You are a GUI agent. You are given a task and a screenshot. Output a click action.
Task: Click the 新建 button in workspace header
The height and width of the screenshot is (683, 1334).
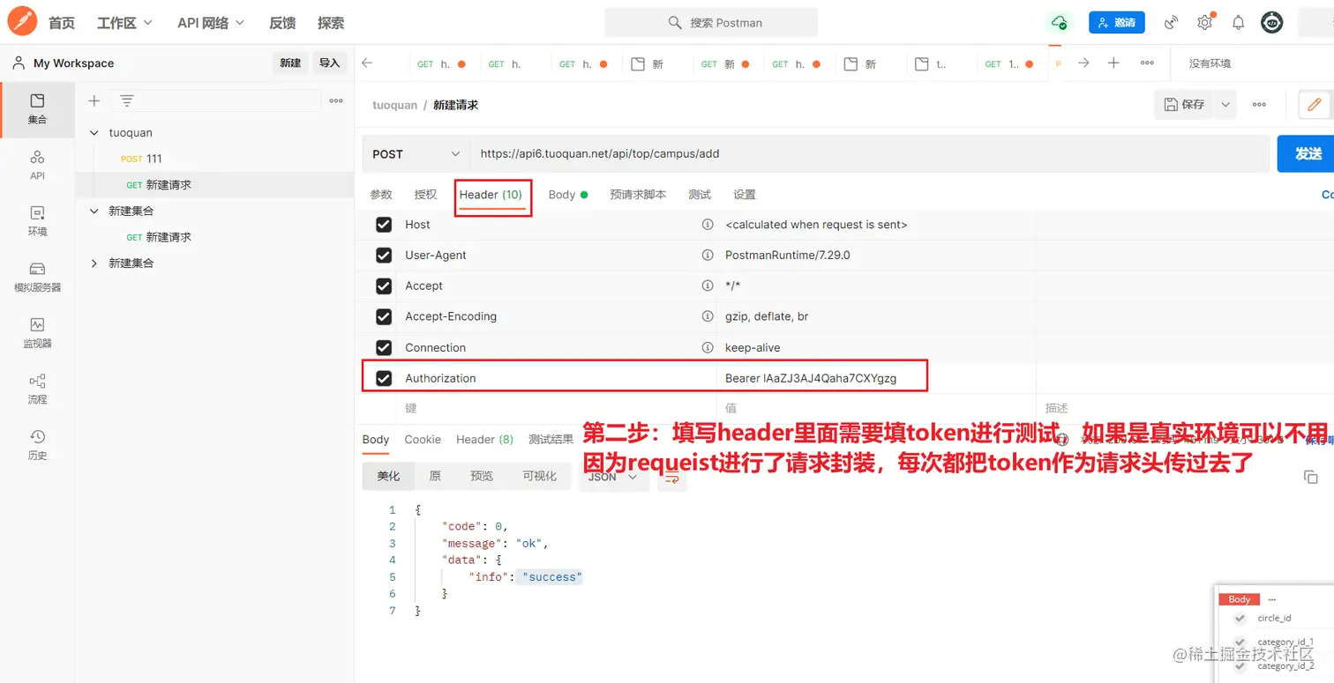290,63
